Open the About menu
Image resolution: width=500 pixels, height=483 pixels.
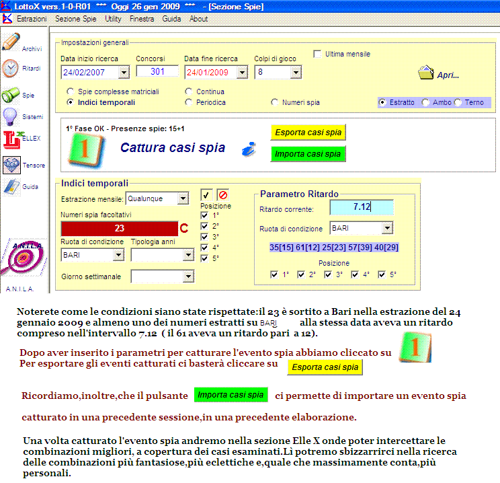pyautogui.click(x=199, y=19)
